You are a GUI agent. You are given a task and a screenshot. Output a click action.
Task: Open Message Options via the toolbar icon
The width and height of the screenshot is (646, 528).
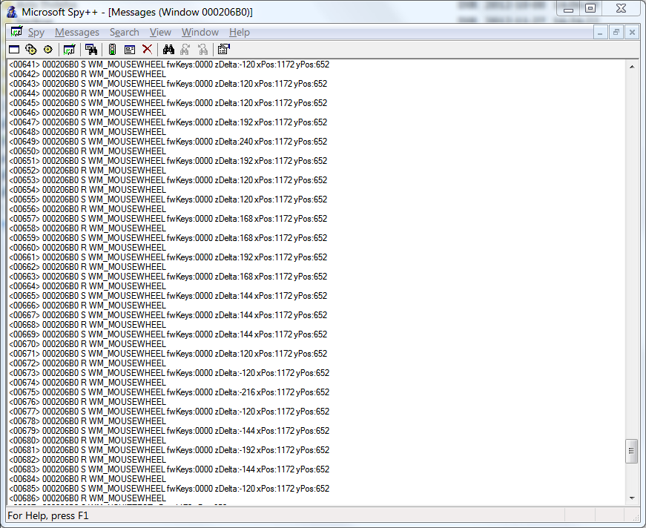pyautogui.click(x=129, y=49)
